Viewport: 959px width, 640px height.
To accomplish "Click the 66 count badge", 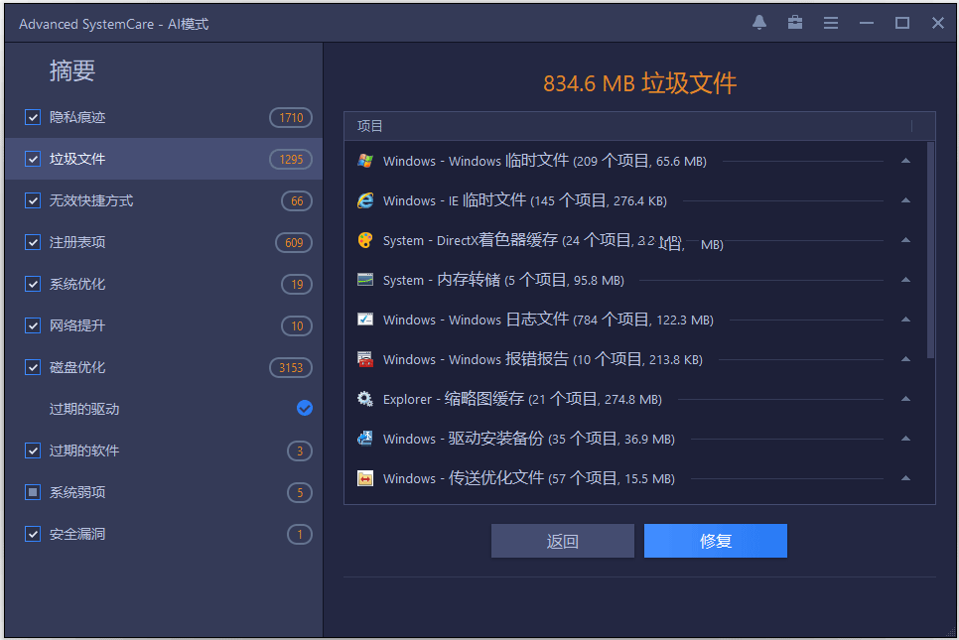I will coord(297,201).
